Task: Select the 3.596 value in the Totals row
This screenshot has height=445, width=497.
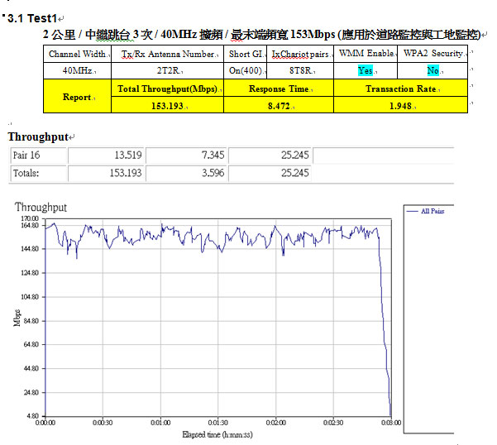Action: click(x=208, y=173)
